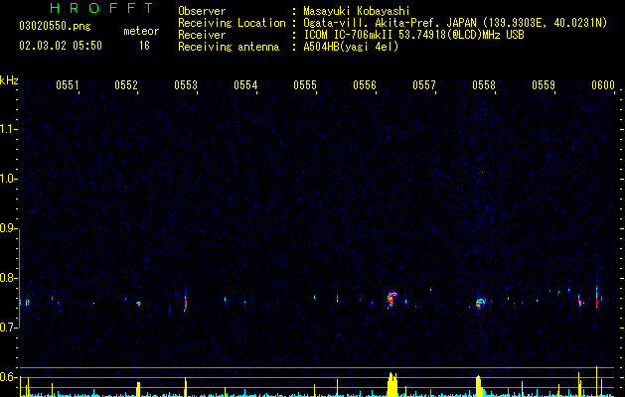Click the Observer field label
The image size is (625, 397).
(x=202, y=11)
